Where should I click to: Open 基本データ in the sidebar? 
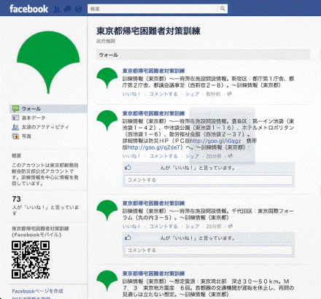click(34, 118)
